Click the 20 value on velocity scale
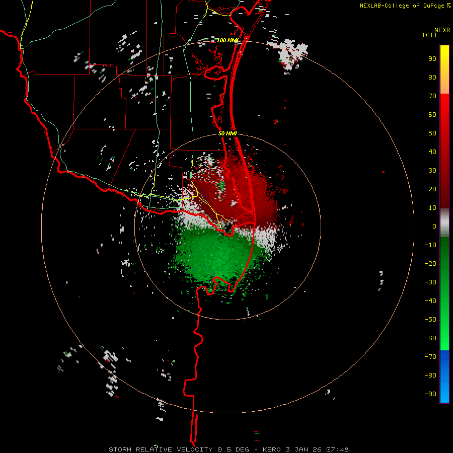 432,189
